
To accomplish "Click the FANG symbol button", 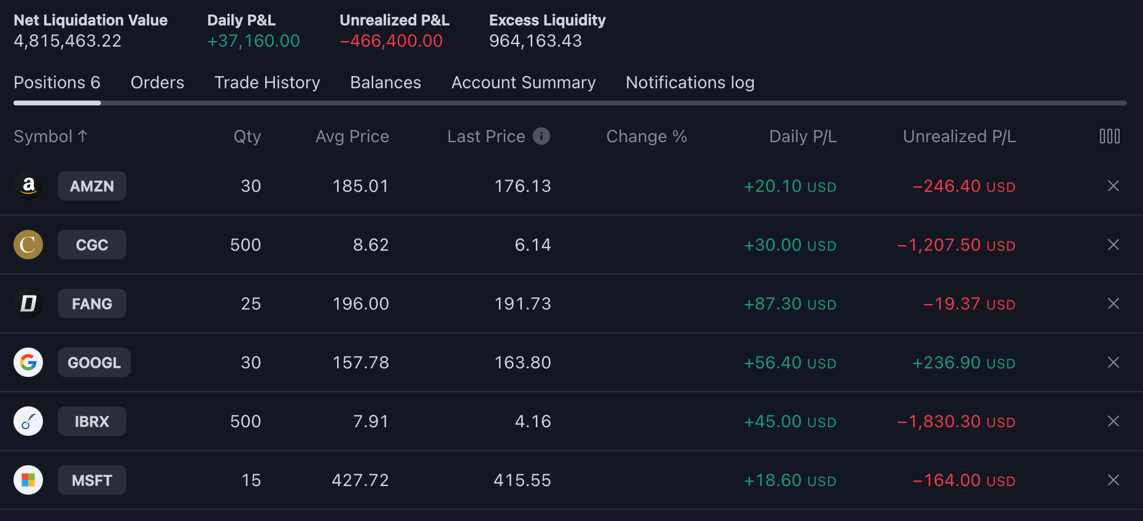I will pyautogui.click(x=92, y=303).
